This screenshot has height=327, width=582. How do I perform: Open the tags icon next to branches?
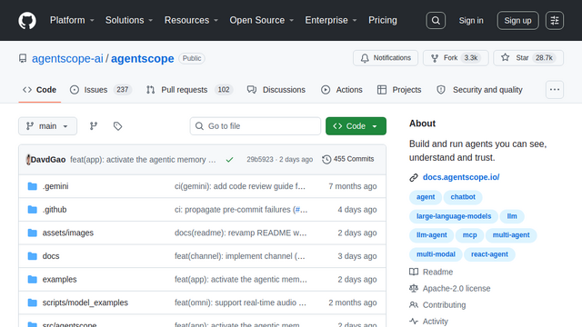pyautogui.click(x=117, y=126)
